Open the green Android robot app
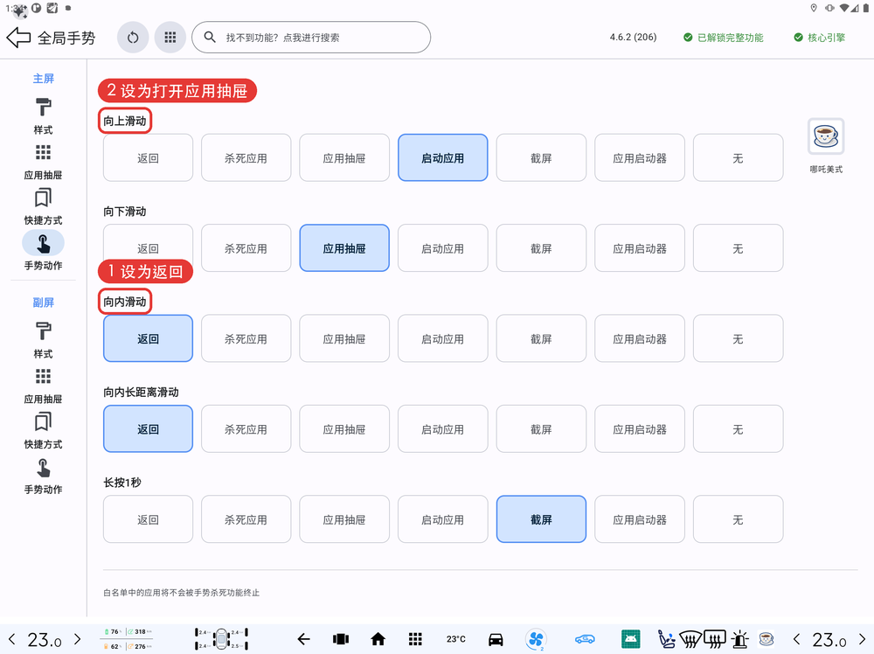This screenshot has width=874, height=654. [x=630, y=639]
